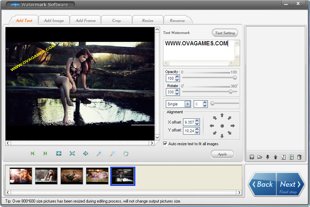
Task: Click the fit-to-window preview icon
Action: click(59, 153)
